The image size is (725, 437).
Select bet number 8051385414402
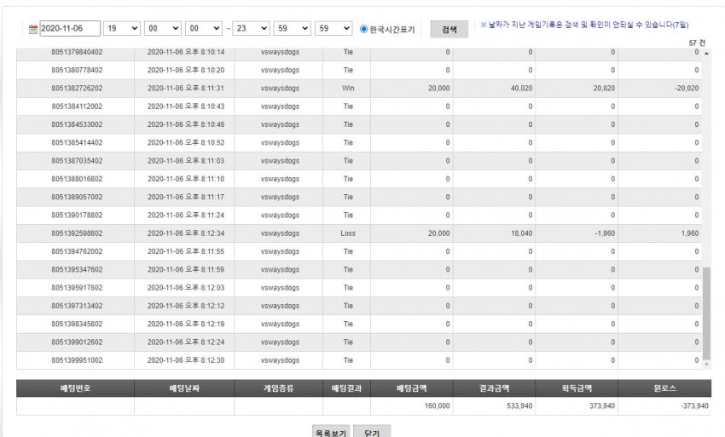pos(77,143)
